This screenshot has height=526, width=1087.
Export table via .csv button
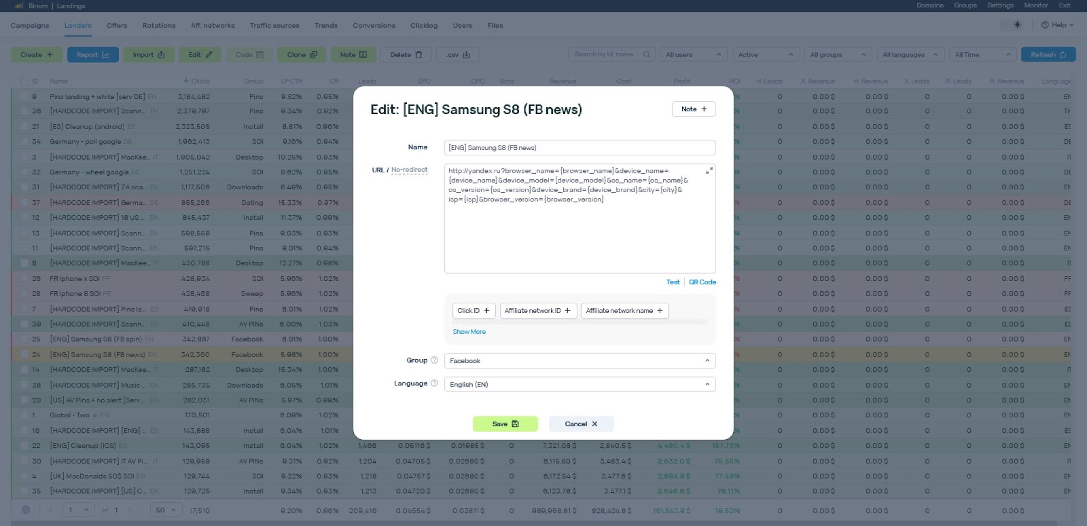tap(458, 54)
